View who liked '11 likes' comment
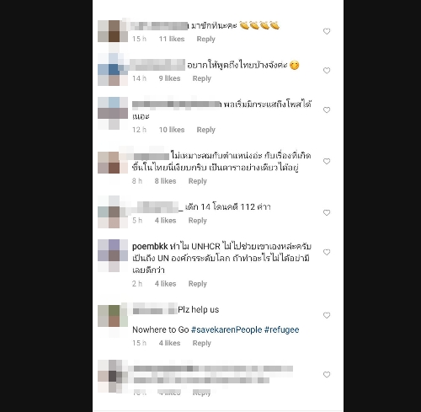The height and width of the screenshot is (412, 421). tap(172, 39)
